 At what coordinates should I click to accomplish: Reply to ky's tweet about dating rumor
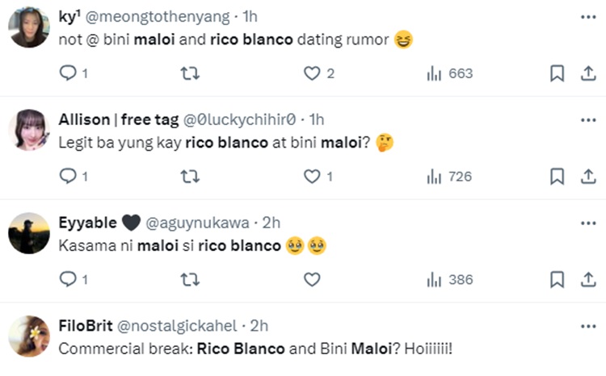coord(69,73)
